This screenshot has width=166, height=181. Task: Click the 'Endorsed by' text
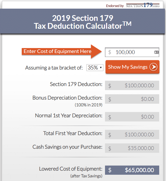[115, 6]
